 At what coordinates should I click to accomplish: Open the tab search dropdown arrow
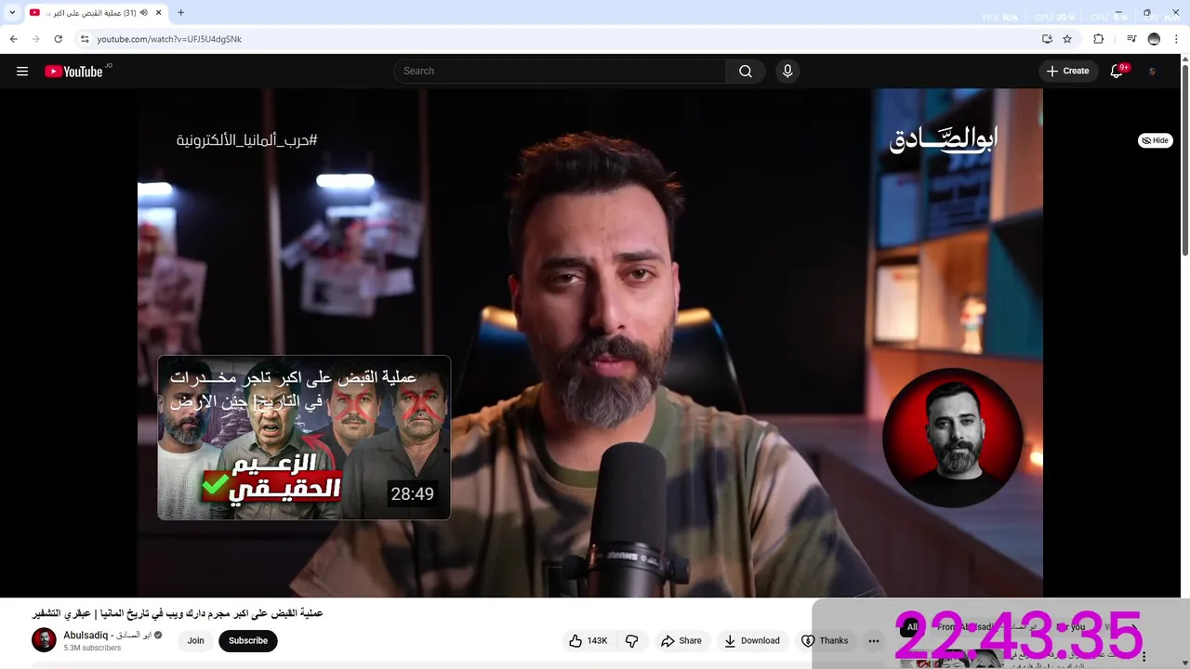[12, 13]
